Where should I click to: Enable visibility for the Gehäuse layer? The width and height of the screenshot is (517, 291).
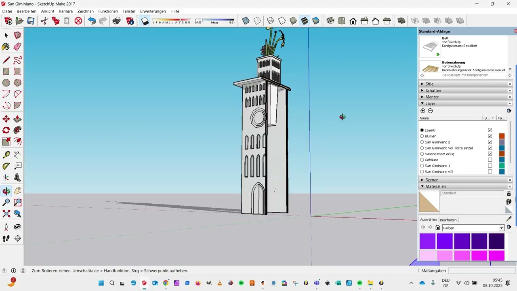pos(490,160)
